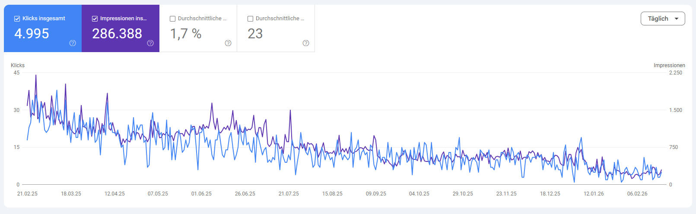Open the Täglich interval dropdown

662,19
